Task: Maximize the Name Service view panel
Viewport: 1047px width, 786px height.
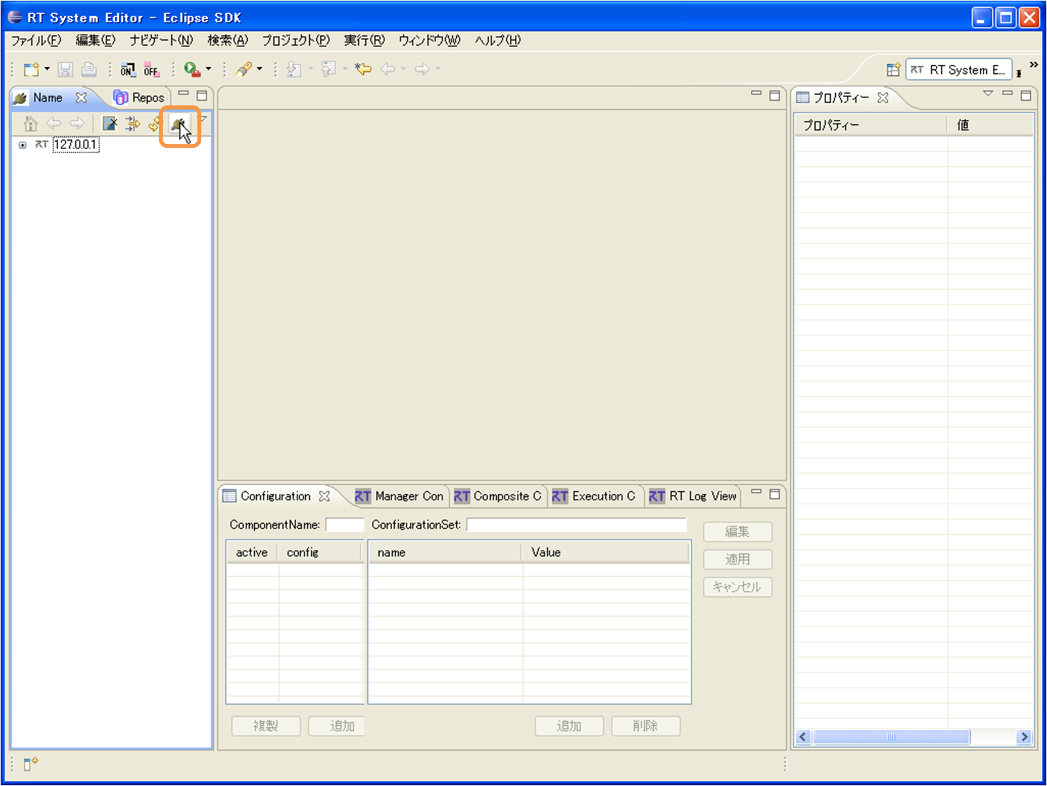Action: point(202,95)
